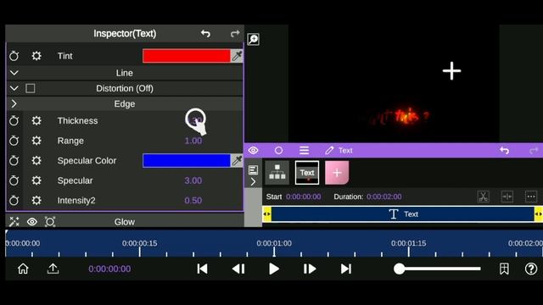Toggle keyframe stopwatch for Range
The image size is (543, 305).
(x=14, y=141)
